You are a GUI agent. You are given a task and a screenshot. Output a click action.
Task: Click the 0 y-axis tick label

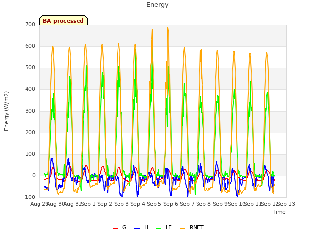[34, 176]
